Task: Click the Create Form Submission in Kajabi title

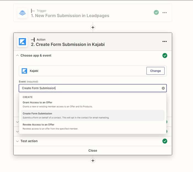Action: point(68,44)
